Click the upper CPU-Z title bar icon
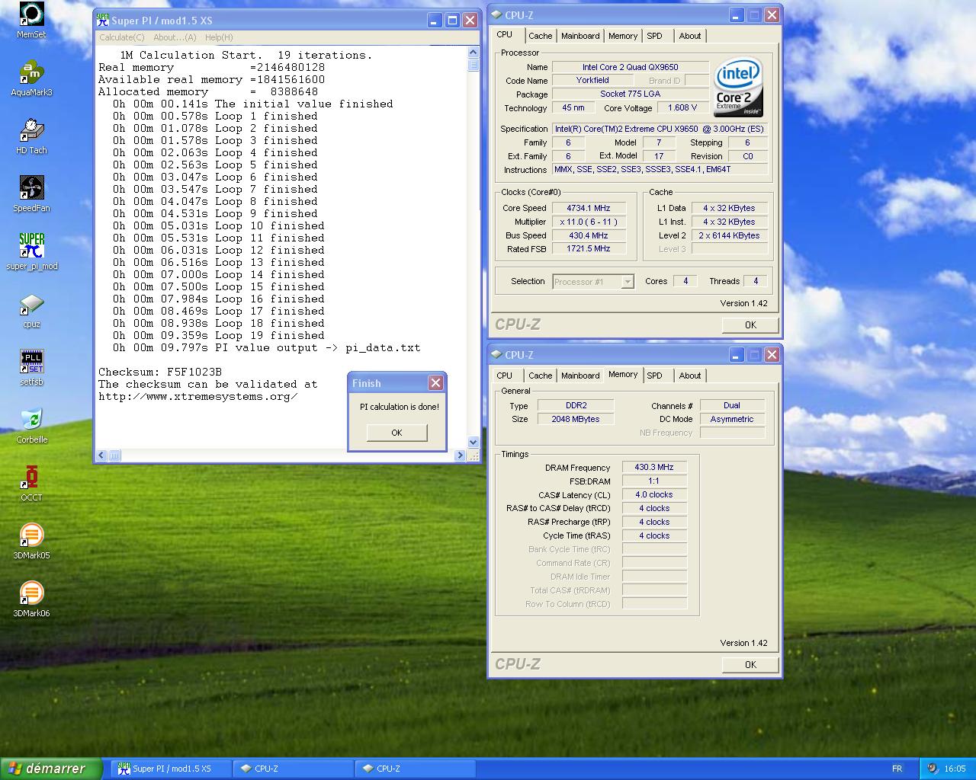The height and width of the screenshot is (780, 976). pyautogui.click(x=496, y=14)
